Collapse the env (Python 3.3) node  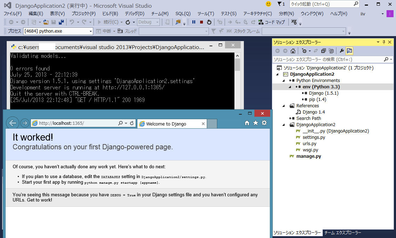[290, 87]
